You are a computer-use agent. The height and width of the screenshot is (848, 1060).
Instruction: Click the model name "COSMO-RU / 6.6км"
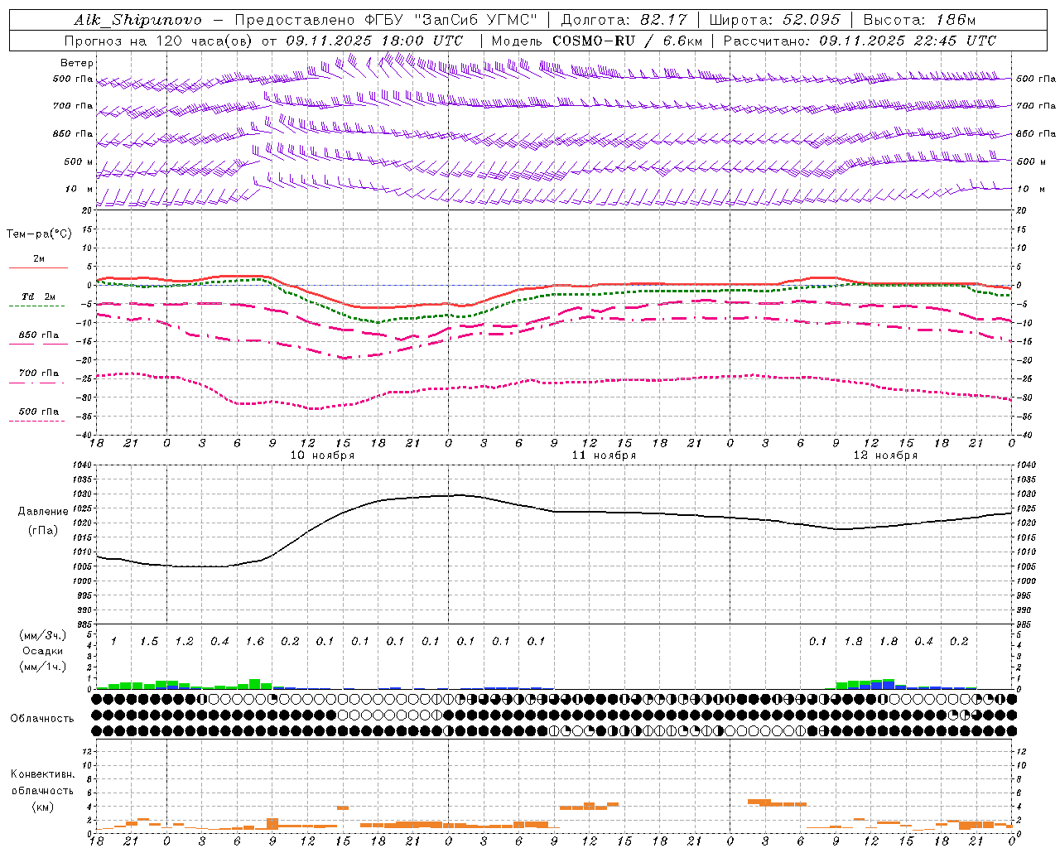tap(627, 41)
